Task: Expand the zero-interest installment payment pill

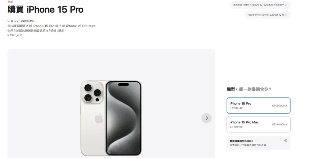Action: (x=268, y=15)
